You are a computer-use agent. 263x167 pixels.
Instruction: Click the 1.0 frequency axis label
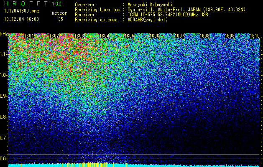[3, 75]
